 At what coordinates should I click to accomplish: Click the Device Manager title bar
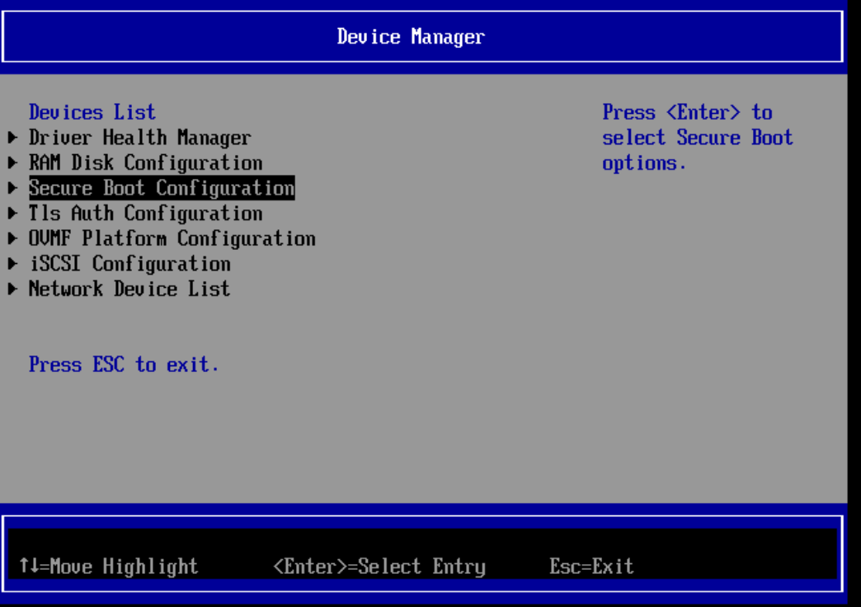(x=411, y=36)
